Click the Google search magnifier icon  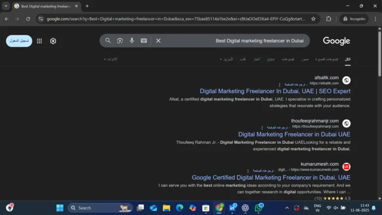click(x=108, y=41)
